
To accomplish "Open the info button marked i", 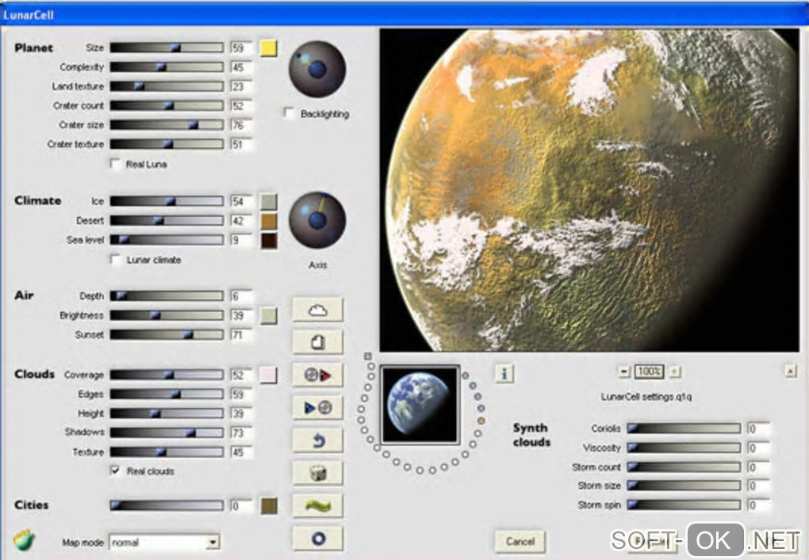I will (504, 373).
